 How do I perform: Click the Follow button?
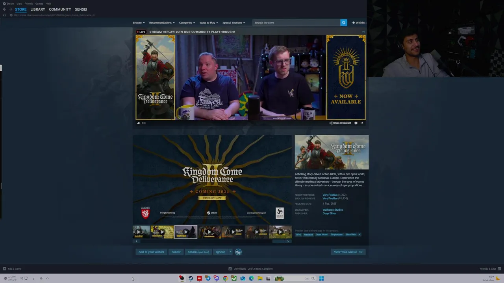point(176,252)
